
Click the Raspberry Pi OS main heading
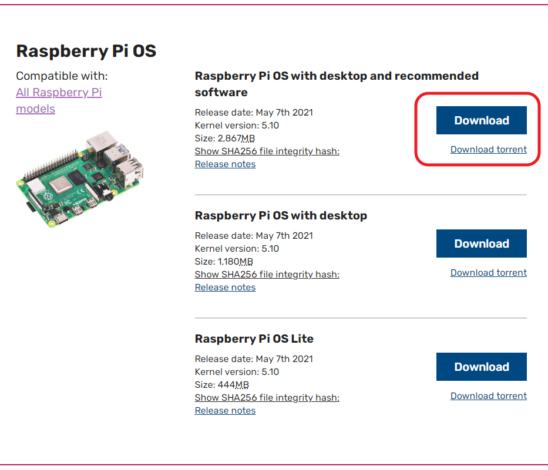pos(86,51)
